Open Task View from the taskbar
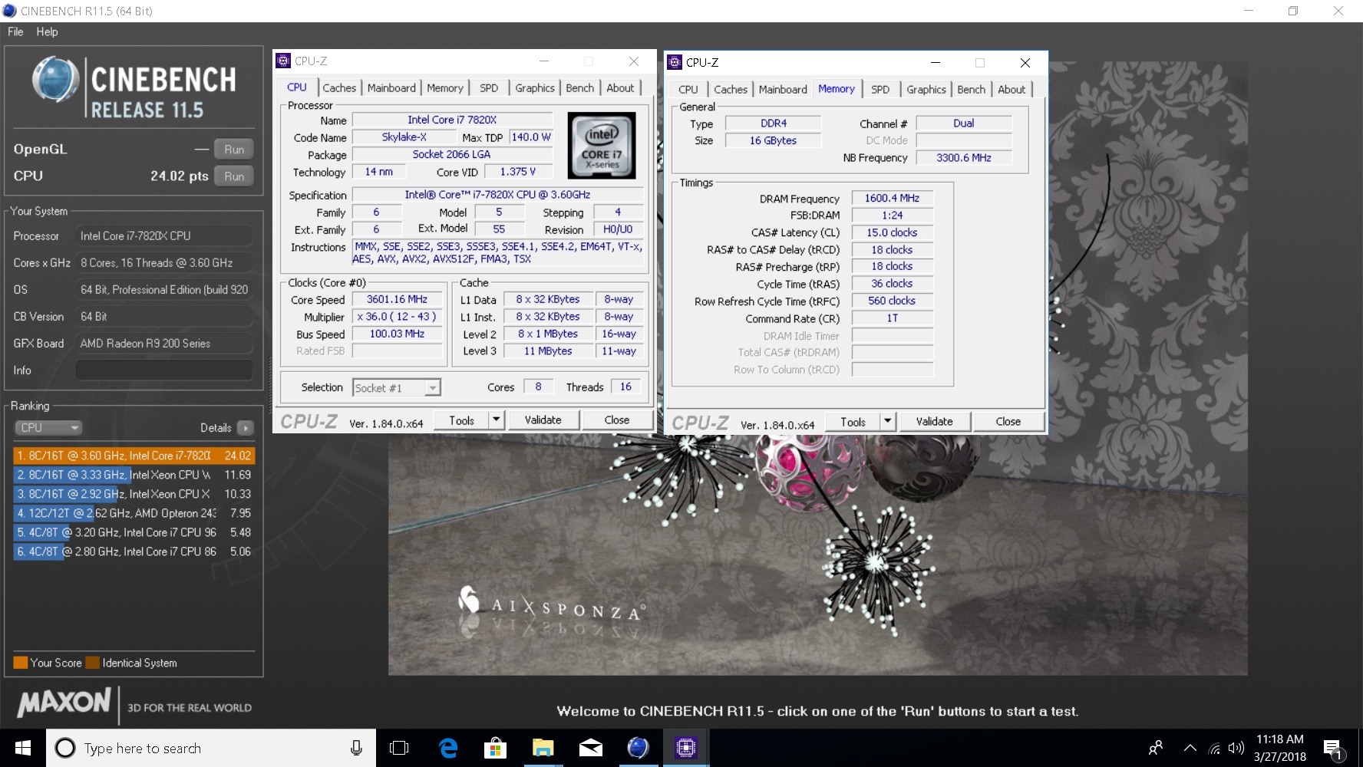The width and height of the screenshot is (1363, 767). [399, 748]
